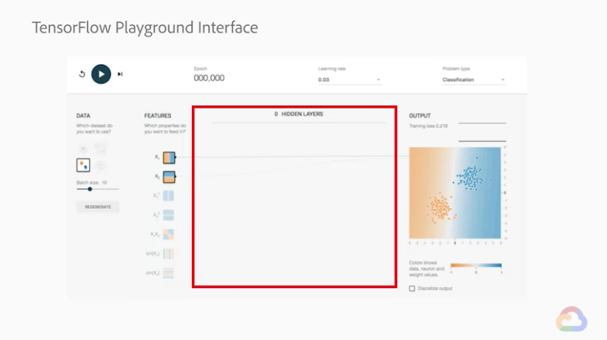Start training with the play button
The height and width of the screenshot is (340, 607).
[x=101, y=74]
